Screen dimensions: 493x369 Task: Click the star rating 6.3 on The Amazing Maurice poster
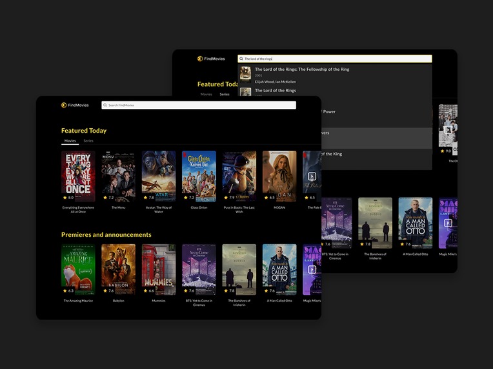tap(68, 291)
